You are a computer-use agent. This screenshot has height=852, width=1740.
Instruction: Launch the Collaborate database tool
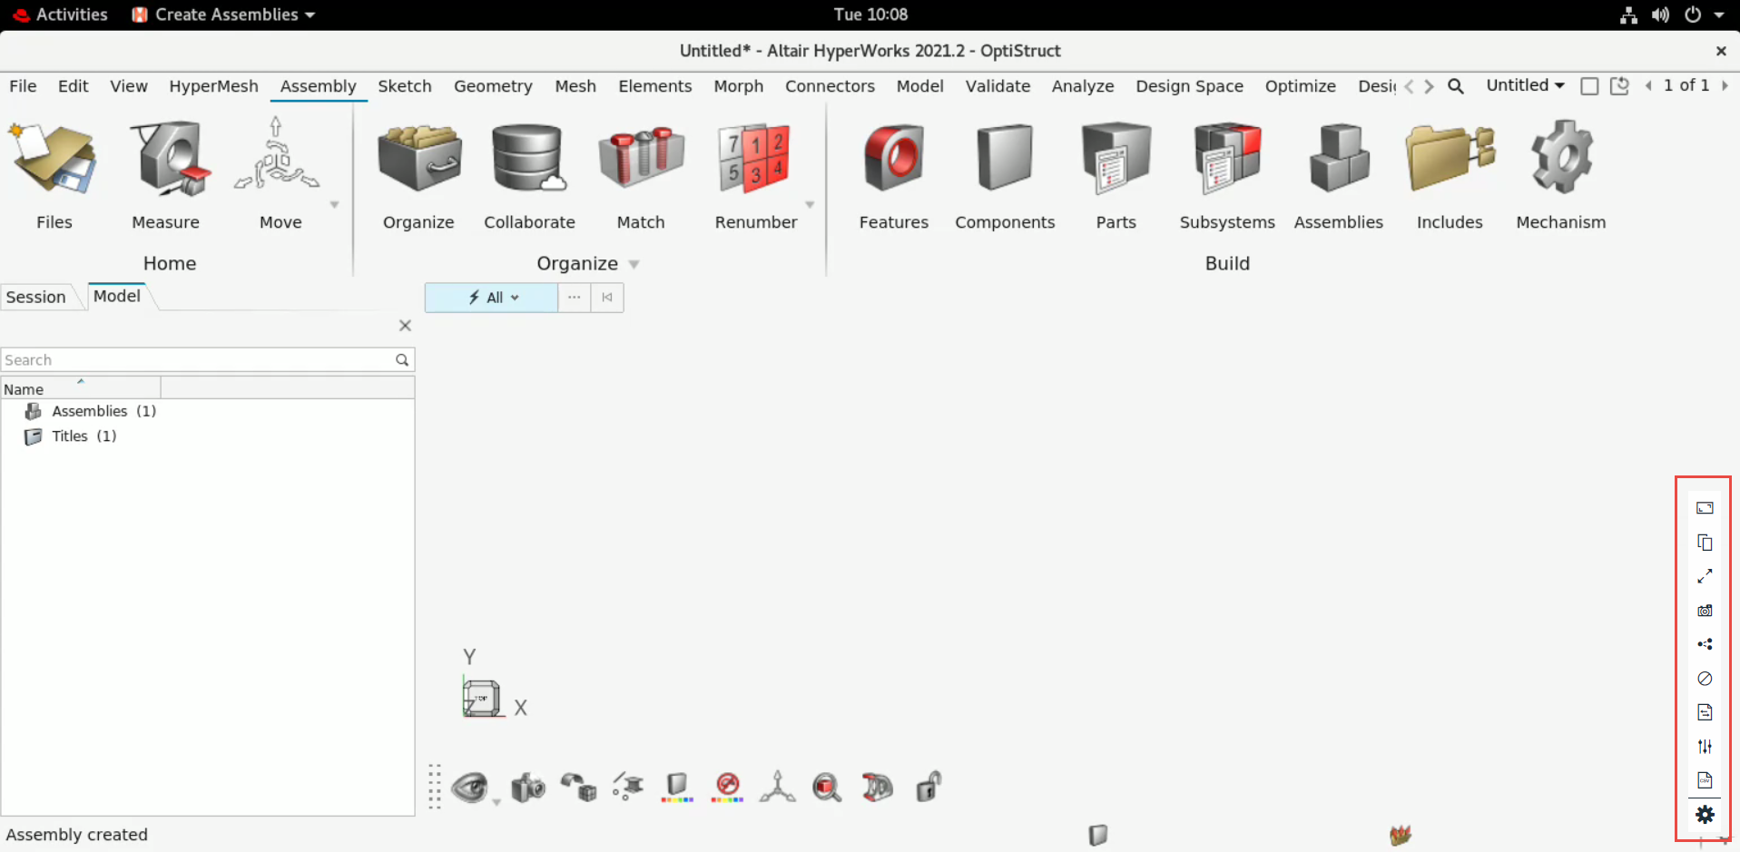[529, 159]
